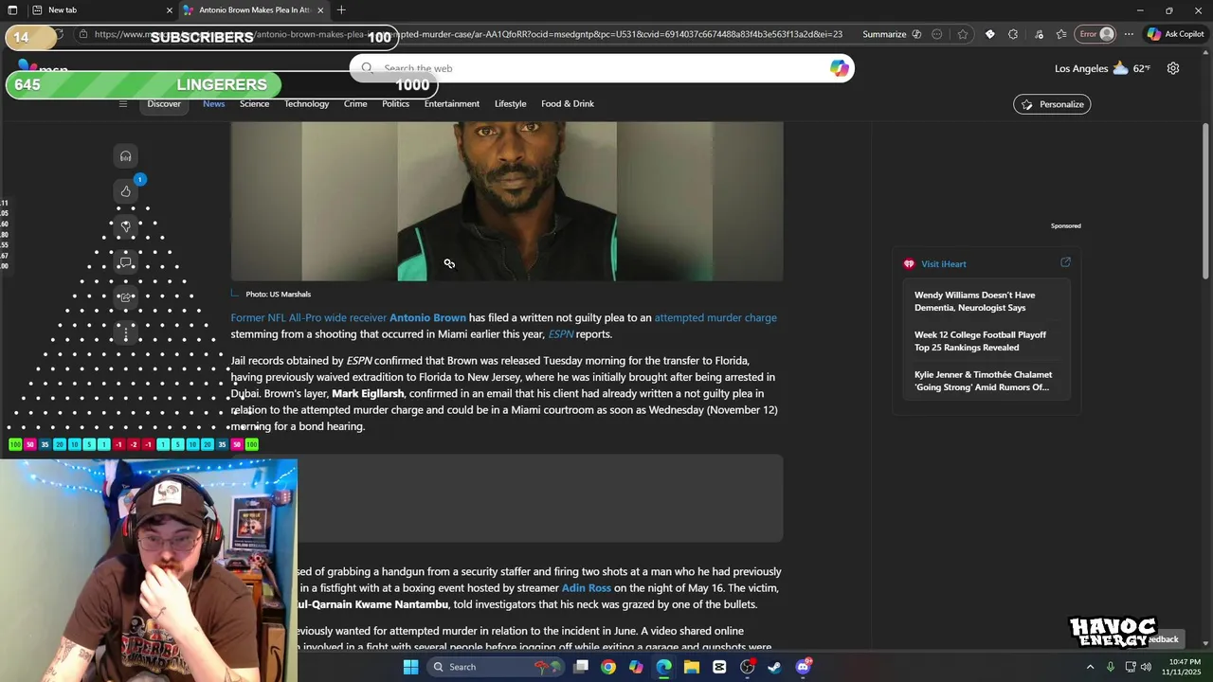The width and height of the screenshot is (1213, 682).
Task: Open iHeart external link icon
Action: click(x=1065, y=262)
